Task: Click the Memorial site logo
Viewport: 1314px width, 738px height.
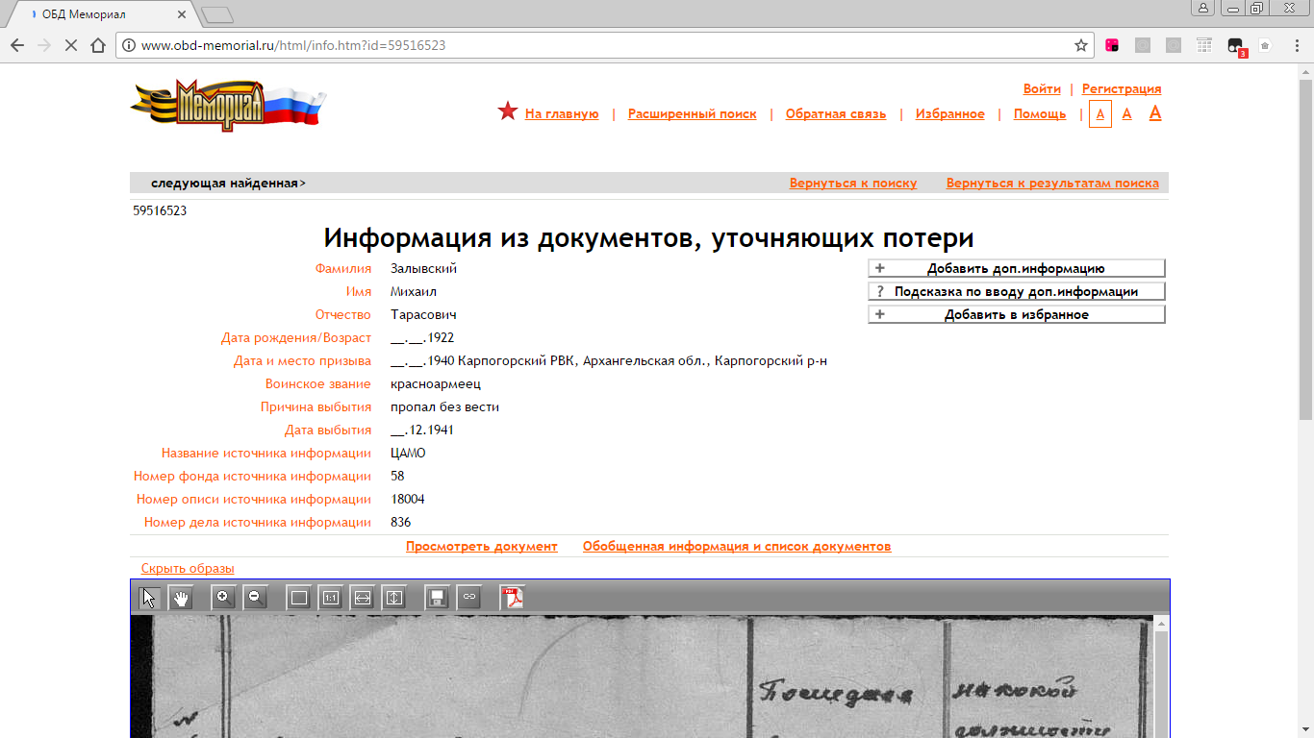Action: [229, 105]
